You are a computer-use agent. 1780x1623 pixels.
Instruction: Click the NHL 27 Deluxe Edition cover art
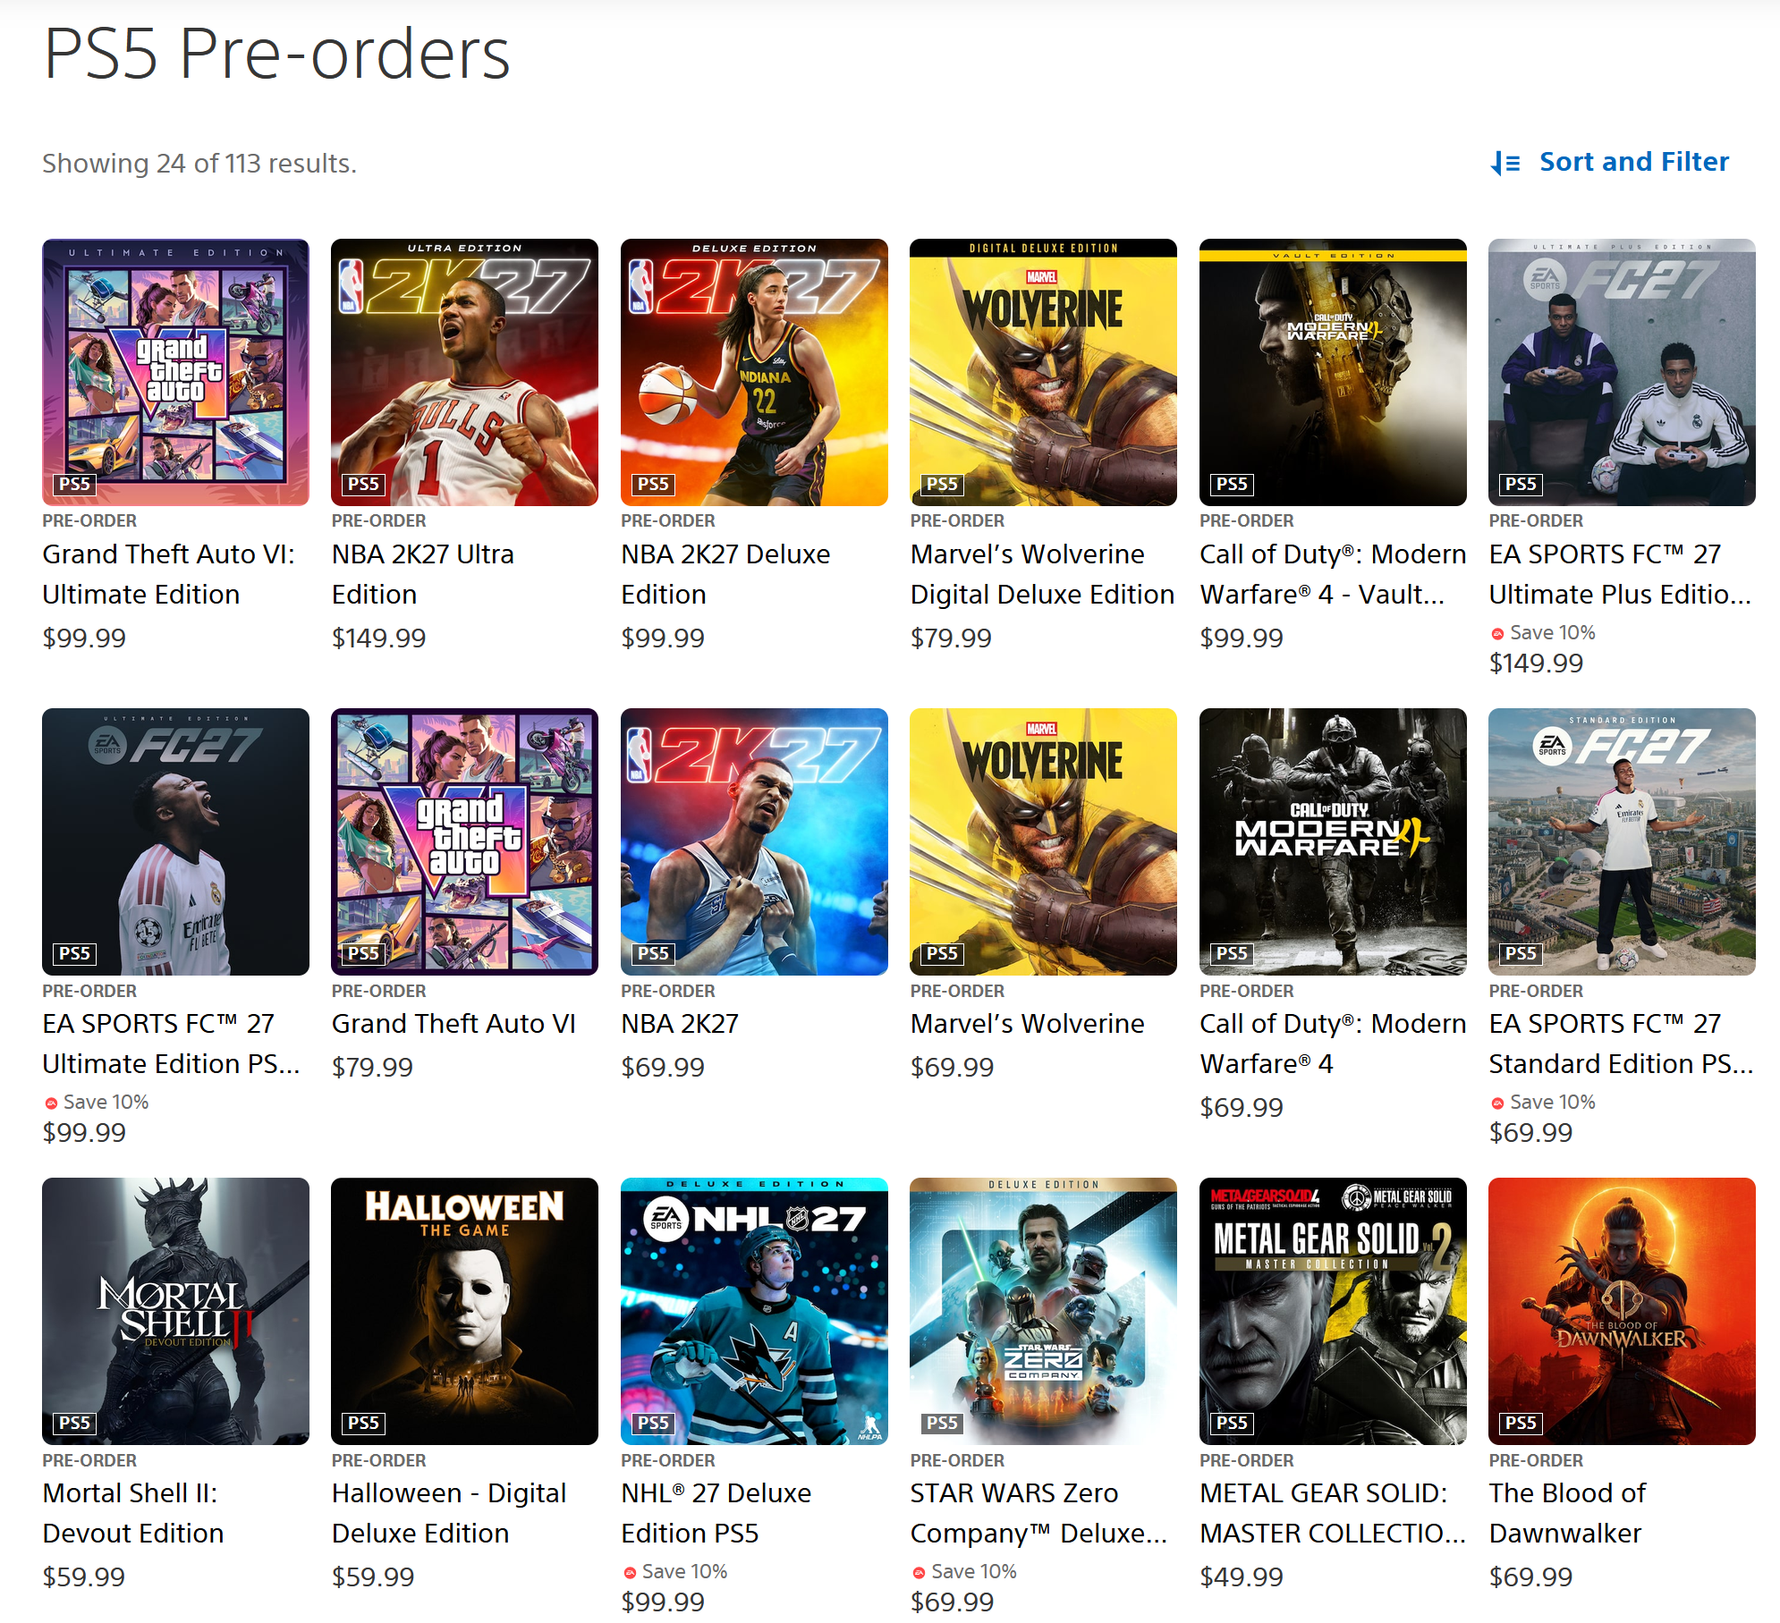pos(754,1311)
